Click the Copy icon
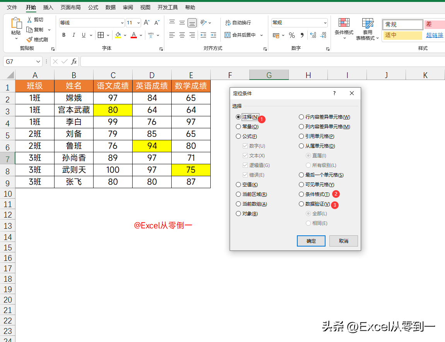This screenshot has height=342, width=445. coord(29,29)
